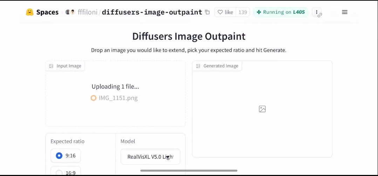View the 139 likes count
This screenshot has width=378, height=176.
[x=243, y=12]
